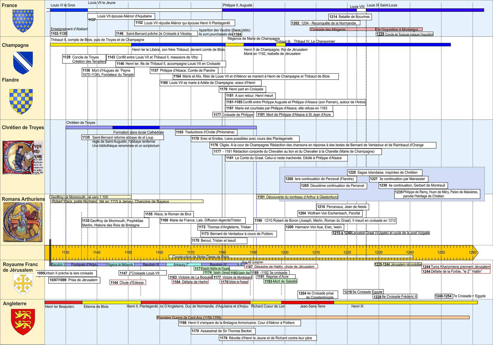Open the Romans Arthuriens knight miniature
Screen dimensions: 493x345
coord(23,222)
